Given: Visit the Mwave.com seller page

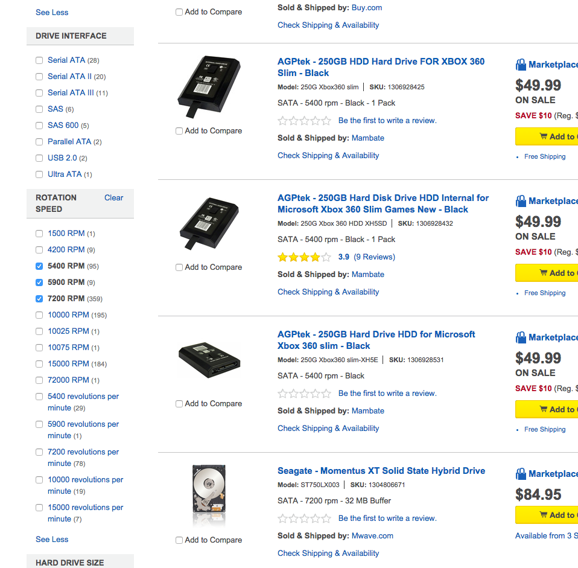Looking at the screenshot, I should [372, 536].
